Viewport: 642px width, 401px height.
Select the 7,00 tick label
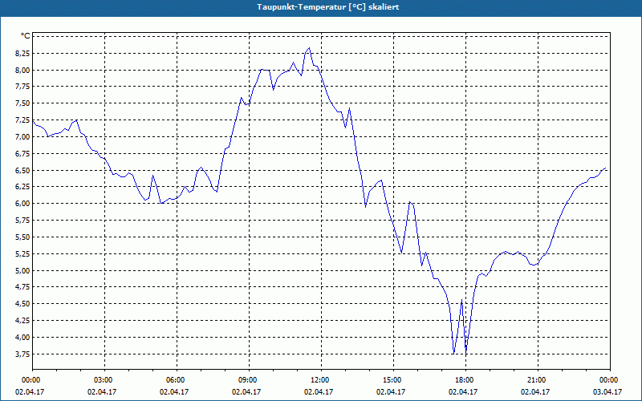[x=22, y=136]
